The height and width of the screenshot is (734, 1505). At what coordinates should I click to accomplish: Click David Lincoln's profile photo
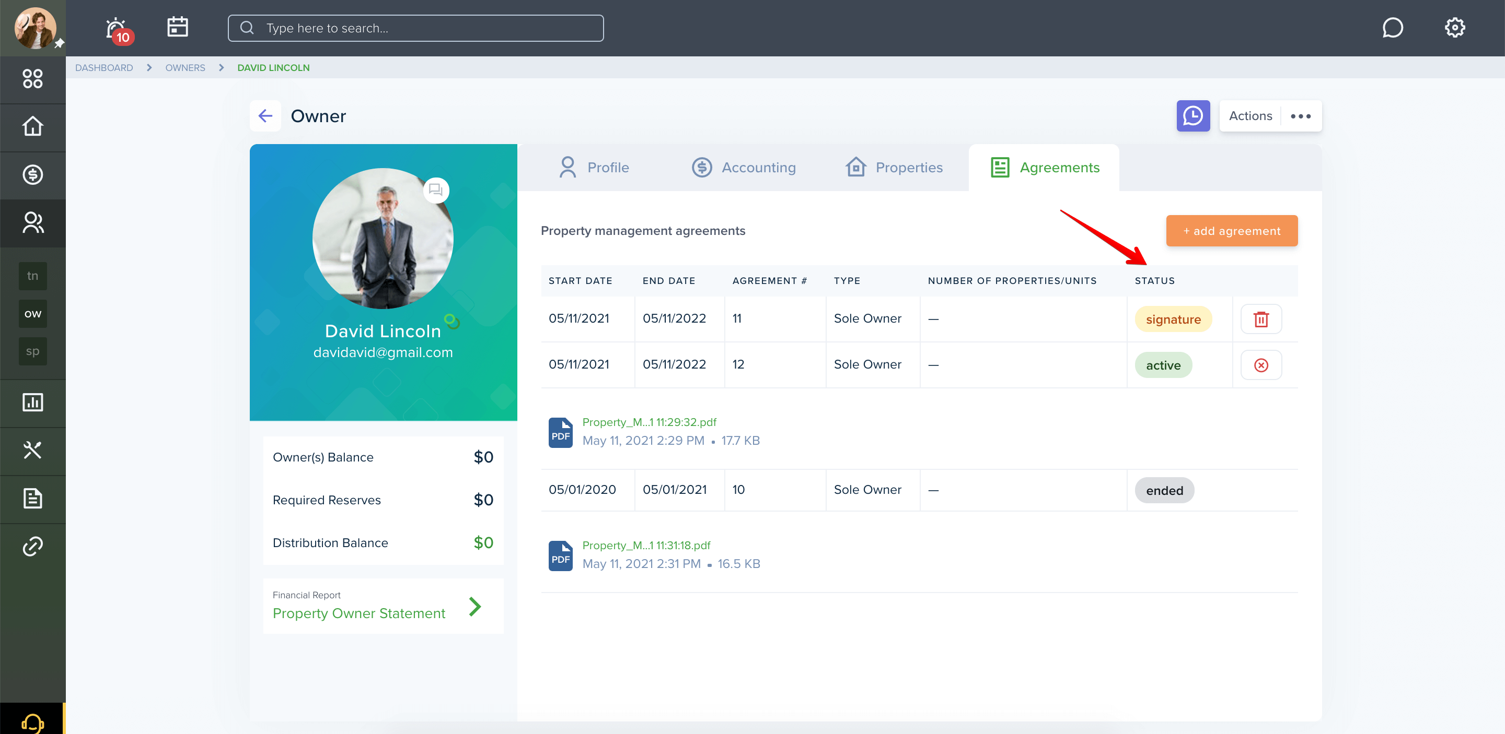coord(383,238)
